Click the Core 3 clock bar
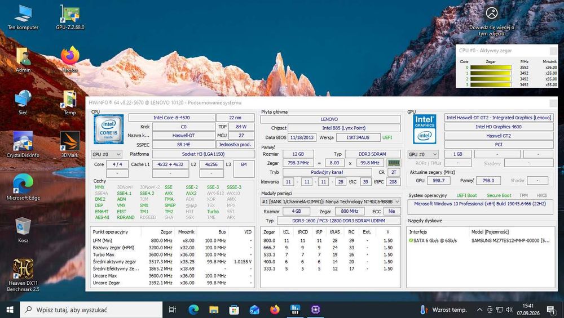Screen dimensions: 564x318 (x=491, y=84)
